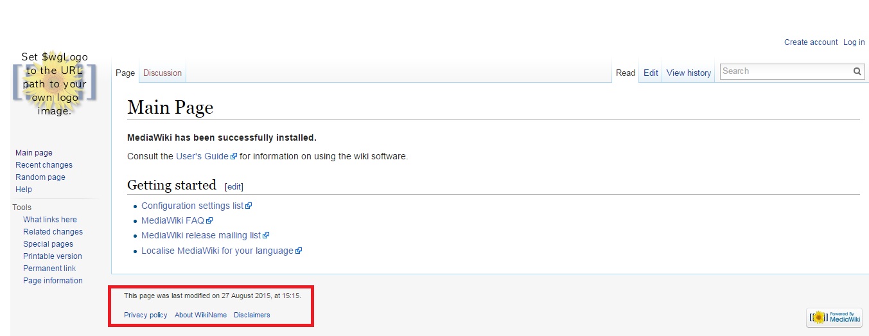
Task: Click external link icon after Localise MediaWiki
Action: click(x=299, y=251)
